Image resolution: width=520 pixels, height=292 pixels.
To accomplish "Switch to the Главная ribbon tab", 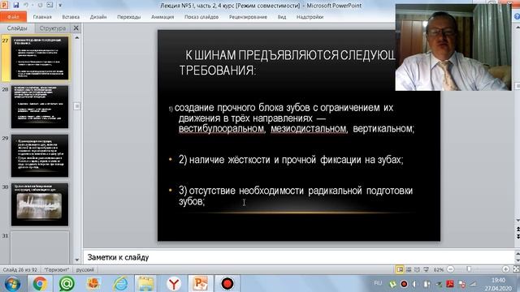I will coord(42,17).
